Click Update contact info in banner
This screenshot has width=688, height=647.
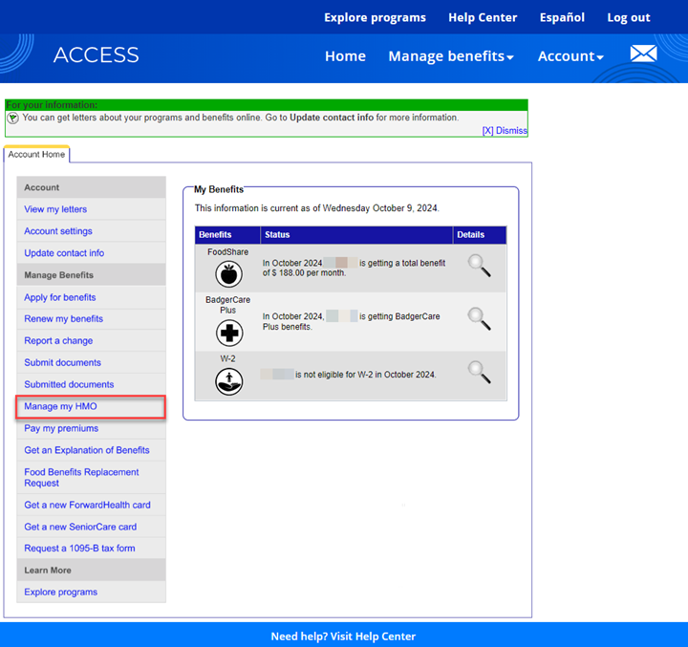coord(331,118)
